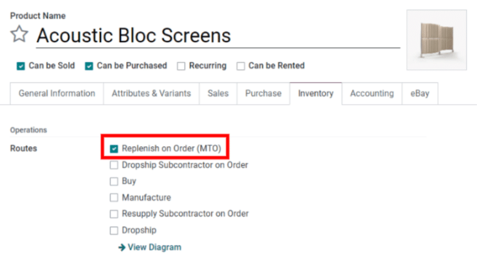477x269 pixels.
Task: Select the Purchase tab
Action: point(264,94)
